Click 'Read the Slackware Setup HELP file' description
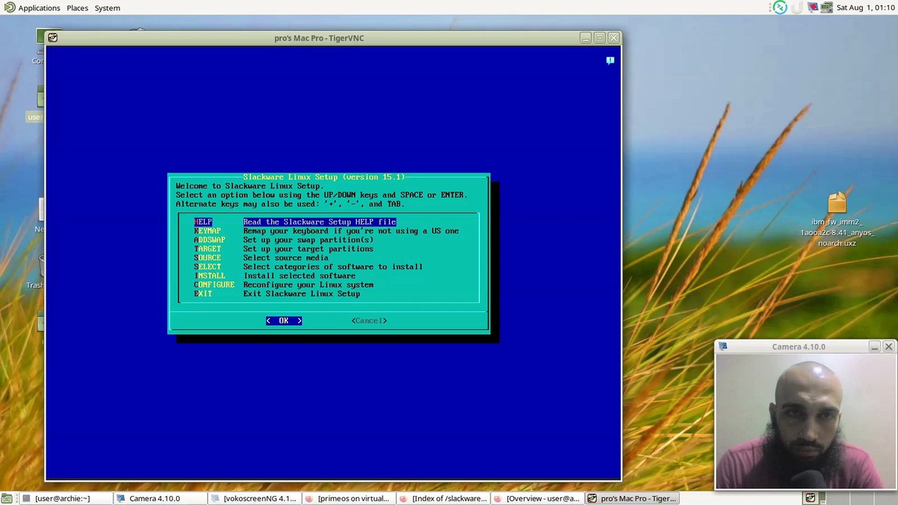The width and height of the screenshot is (898, 505). click(319, 222)
